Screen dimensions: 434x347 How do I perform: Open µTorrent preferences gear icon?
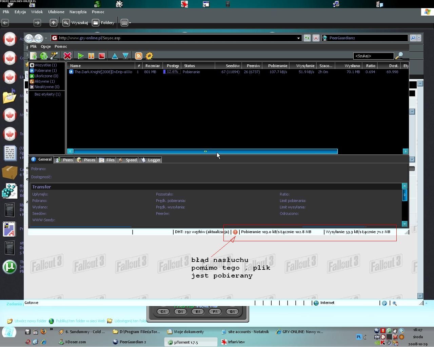pos(149,56)
